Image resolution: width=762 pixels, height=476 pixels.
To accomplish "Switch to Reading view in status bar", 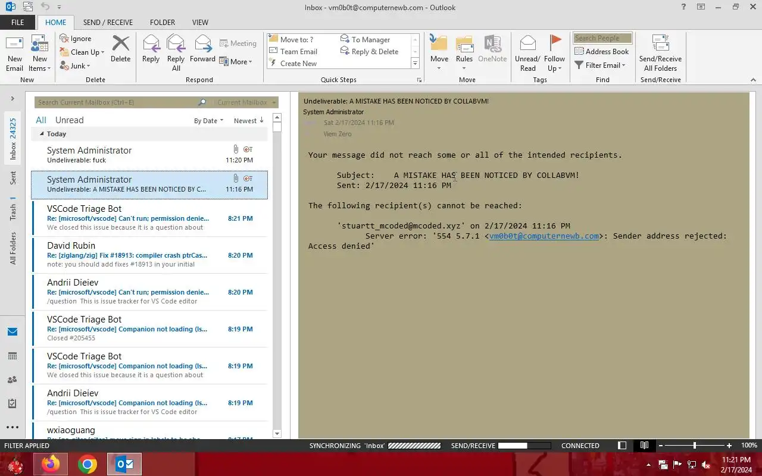I will click(644, 446).
